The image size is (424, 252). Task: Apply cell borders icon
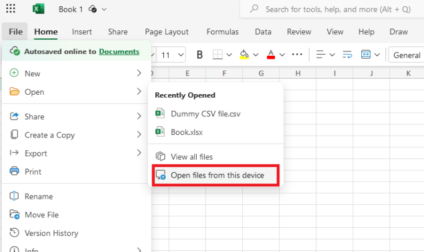point(218,54)
